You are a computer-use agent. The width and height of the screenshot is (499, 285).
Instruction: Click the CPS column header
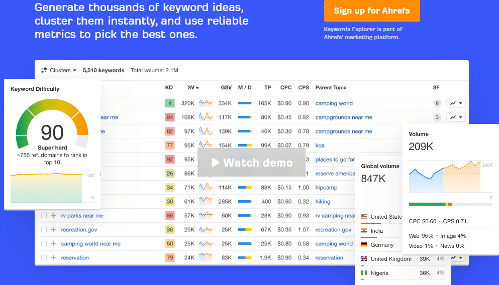pyautogui.click(x=304, y=87)
